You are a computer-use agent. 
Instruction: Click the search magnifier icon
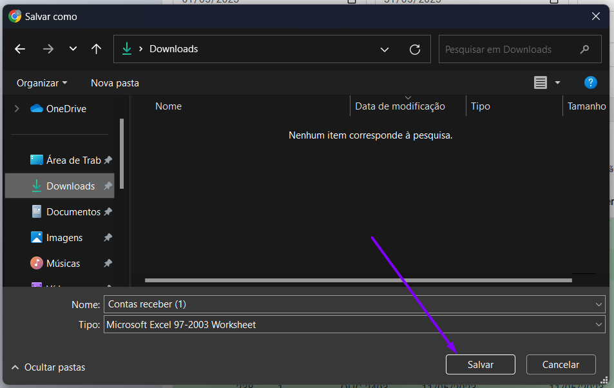pyautogui.click(x=584, y=50)
